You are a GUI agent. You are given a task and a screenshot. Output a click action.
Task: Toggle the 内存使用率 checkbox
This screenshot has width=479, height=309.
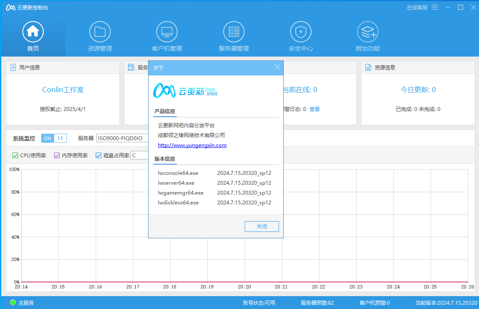pyautogui.click(x=57, y=156)
